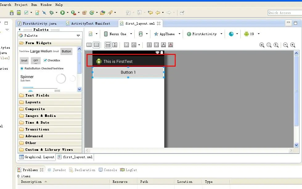Toggle fill width layout button
Viewport: 302px width, 189px height.
108,45
